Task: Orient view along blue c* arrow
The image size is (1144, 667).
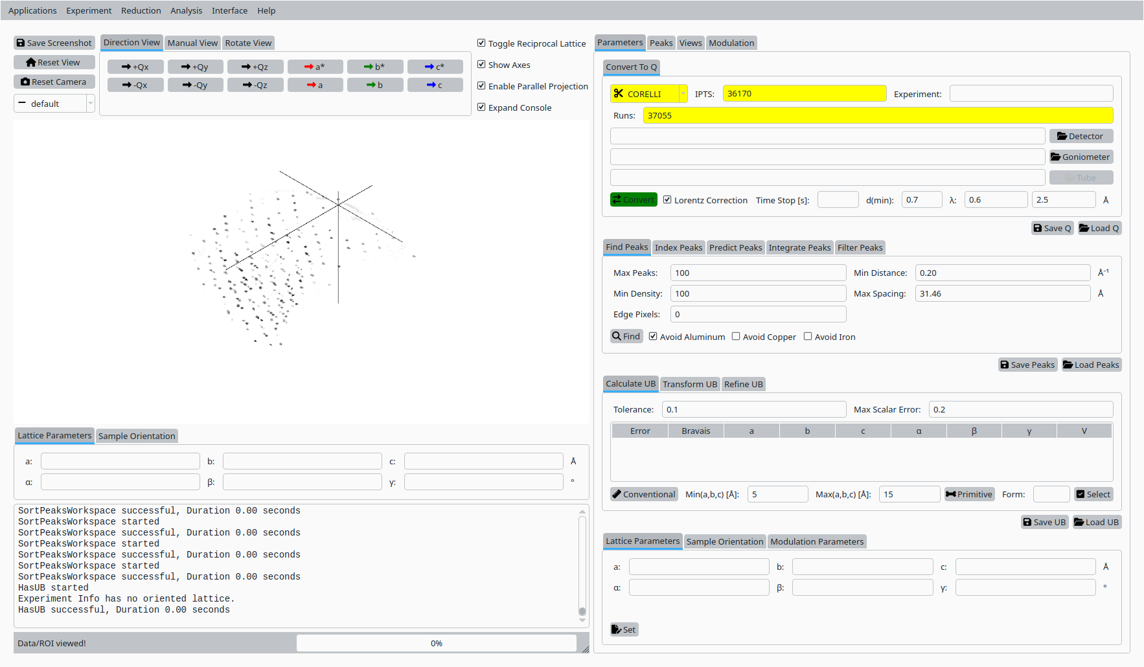Action: point(435,67)
